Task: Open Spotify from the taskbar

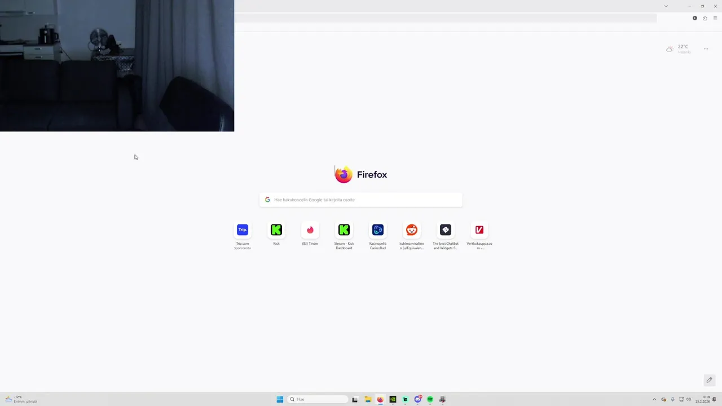Action: pyautogui.click(x=430, y=399)
